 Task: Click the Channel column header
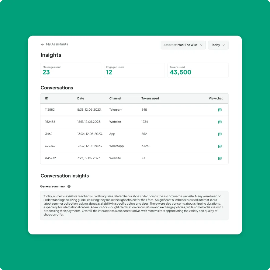115,98
